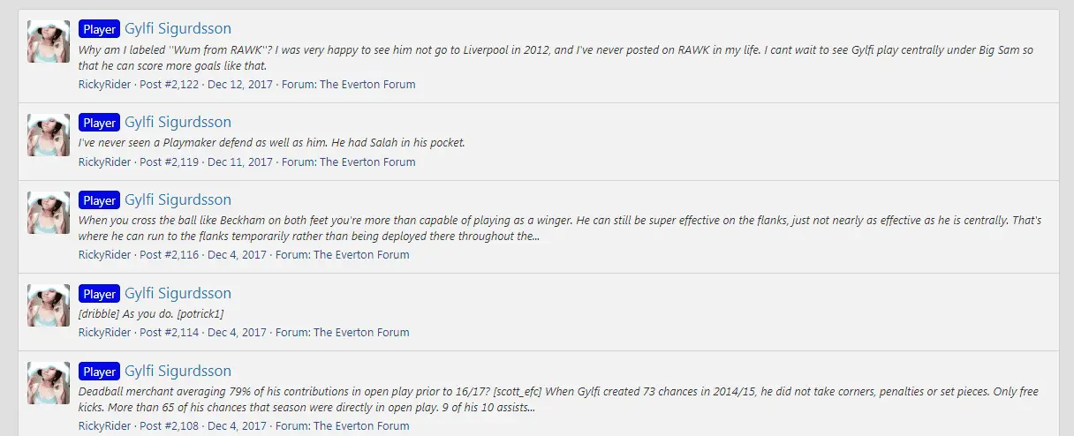Click the Player tag on post #2,122

99,29
